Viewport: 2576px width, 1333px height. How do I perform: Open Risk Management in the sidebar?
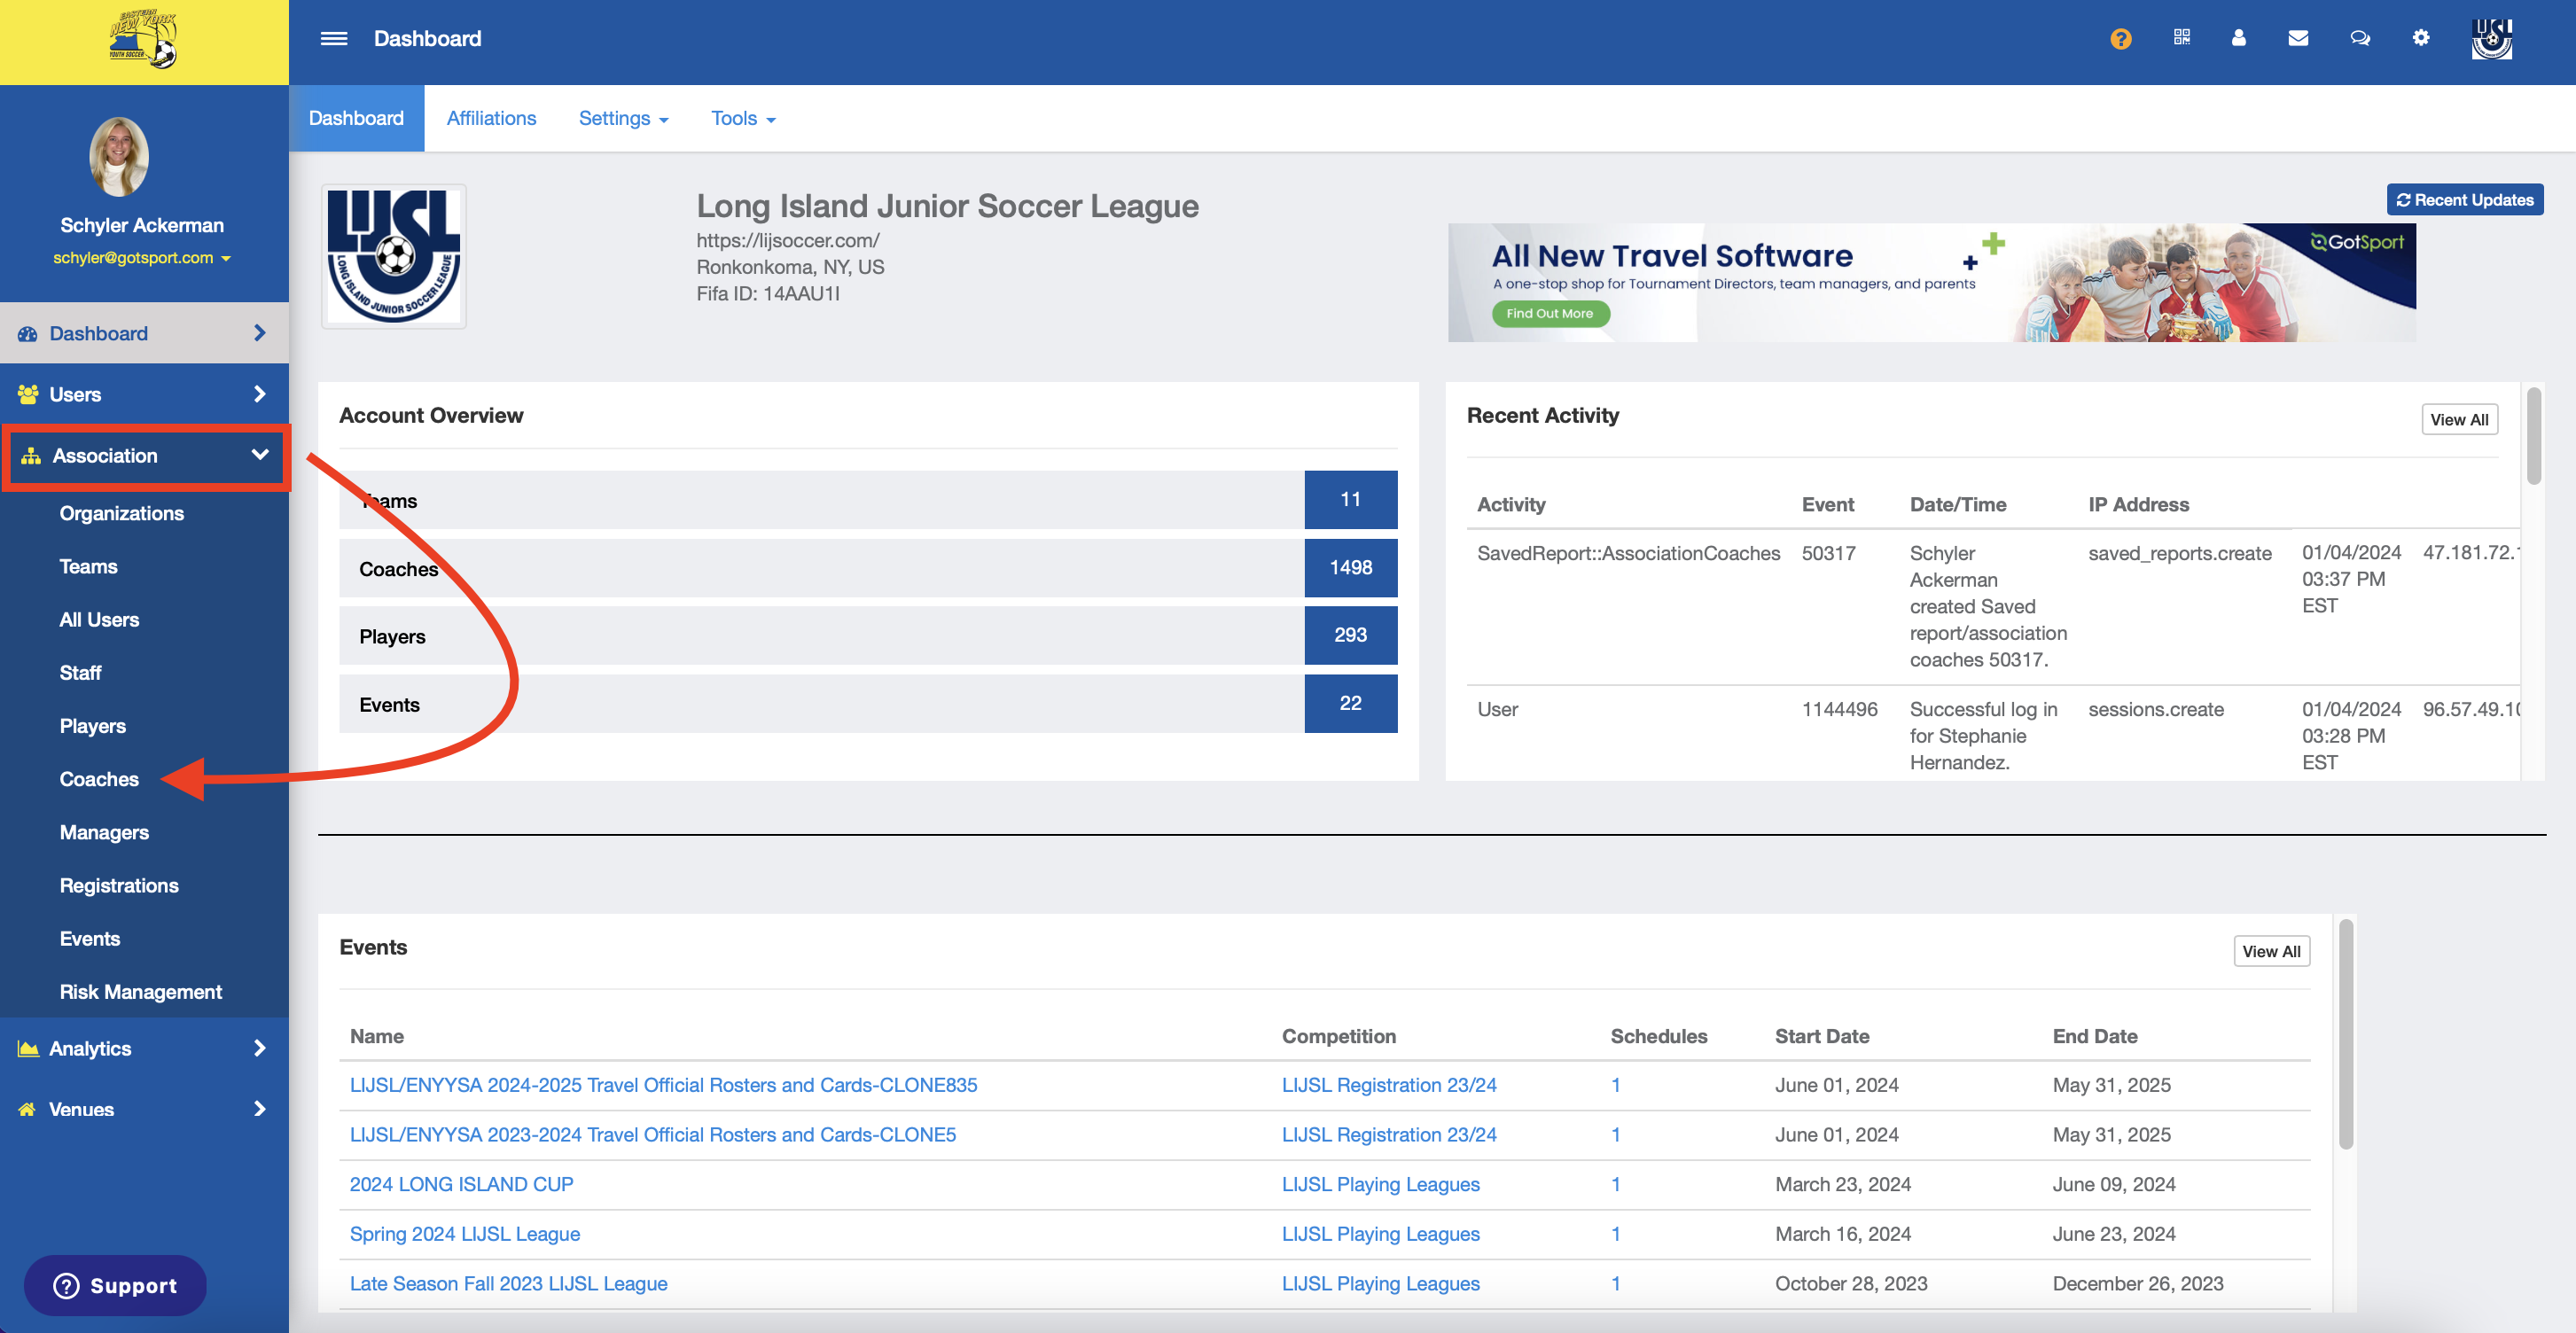(x=140, y=991)
